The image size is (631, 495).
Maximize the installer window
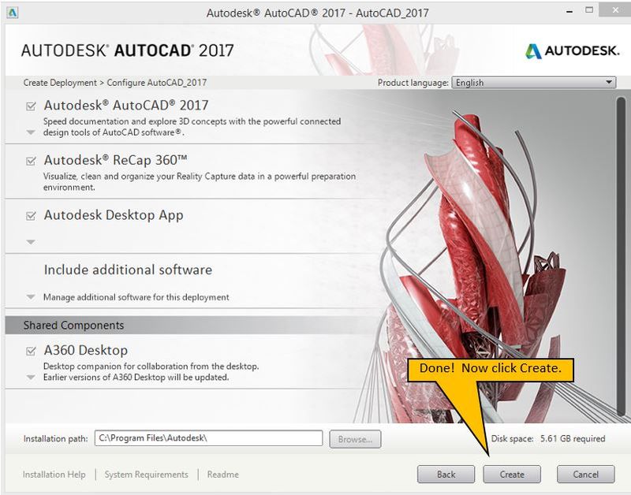coord(589,10)
